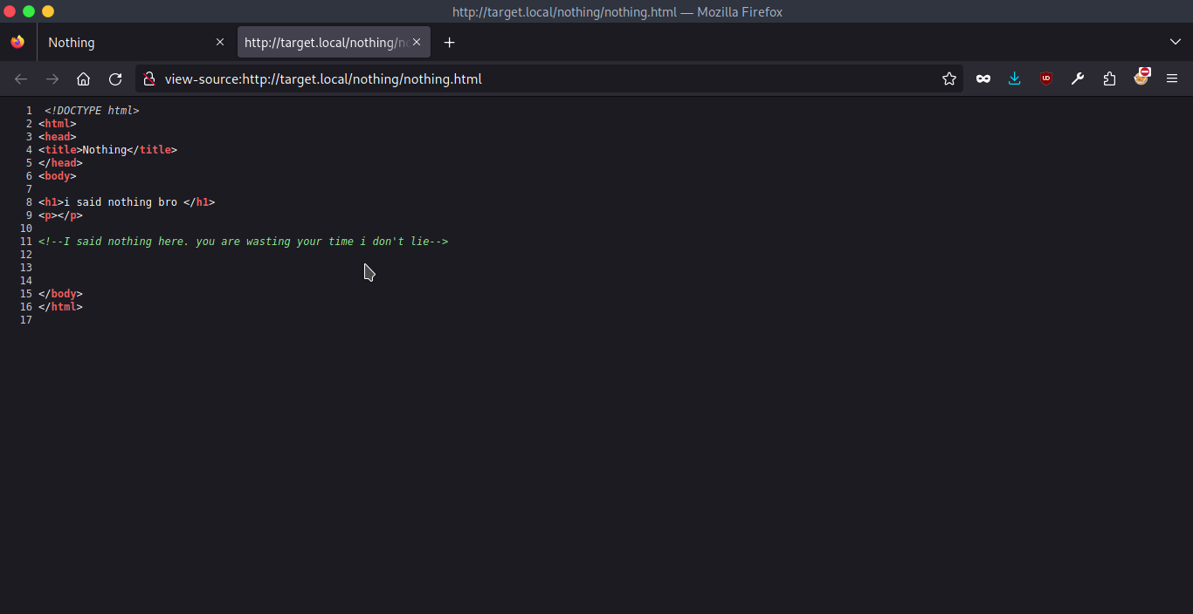Click the forward navigation arrow
The width and height of the screenshot is (1193, 614).
pos(52,78)
